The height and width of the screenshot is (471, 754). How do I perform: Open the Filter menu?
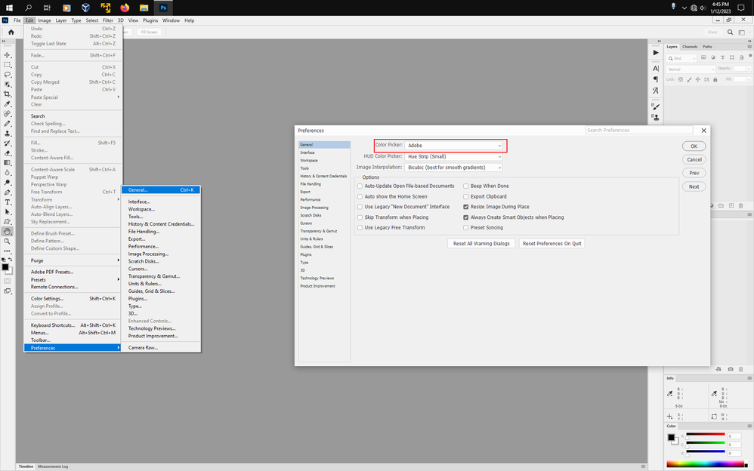[108, 20]
